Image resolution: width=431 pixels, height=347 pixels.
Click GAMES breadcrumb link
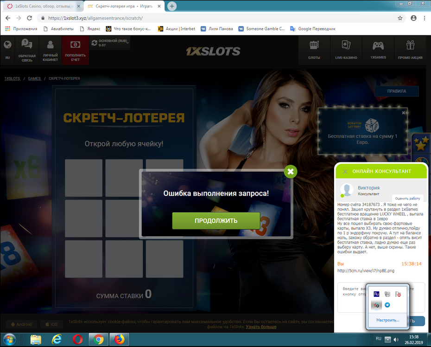[34, 78]
